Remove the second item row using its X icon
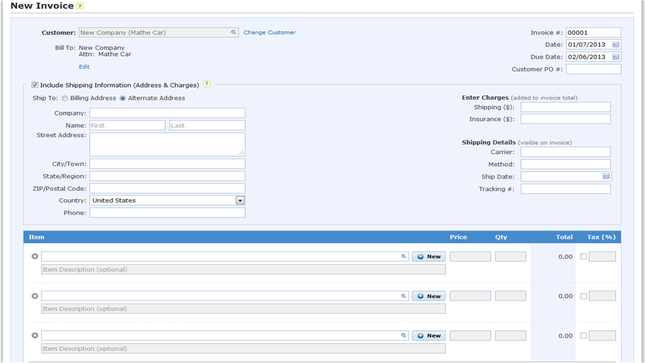The height and width of the screenshot is (363, 645). coord(35,295)
